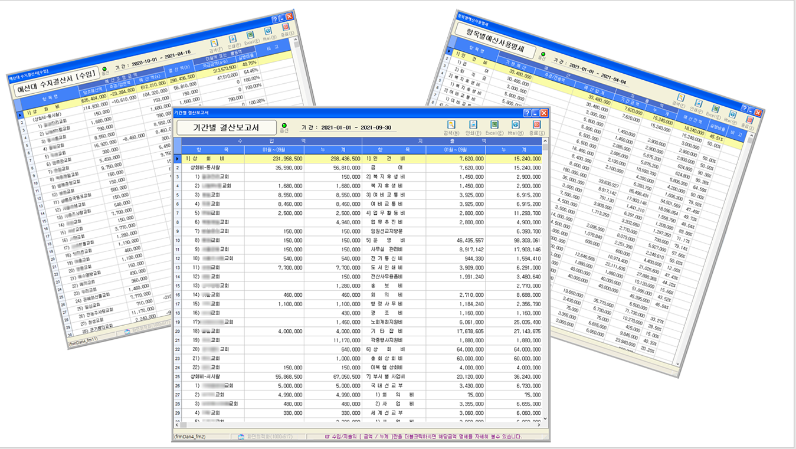Open help with the question mark button in 기간별 결산보고서
The image size is (796, 449).
pos(526,113)
